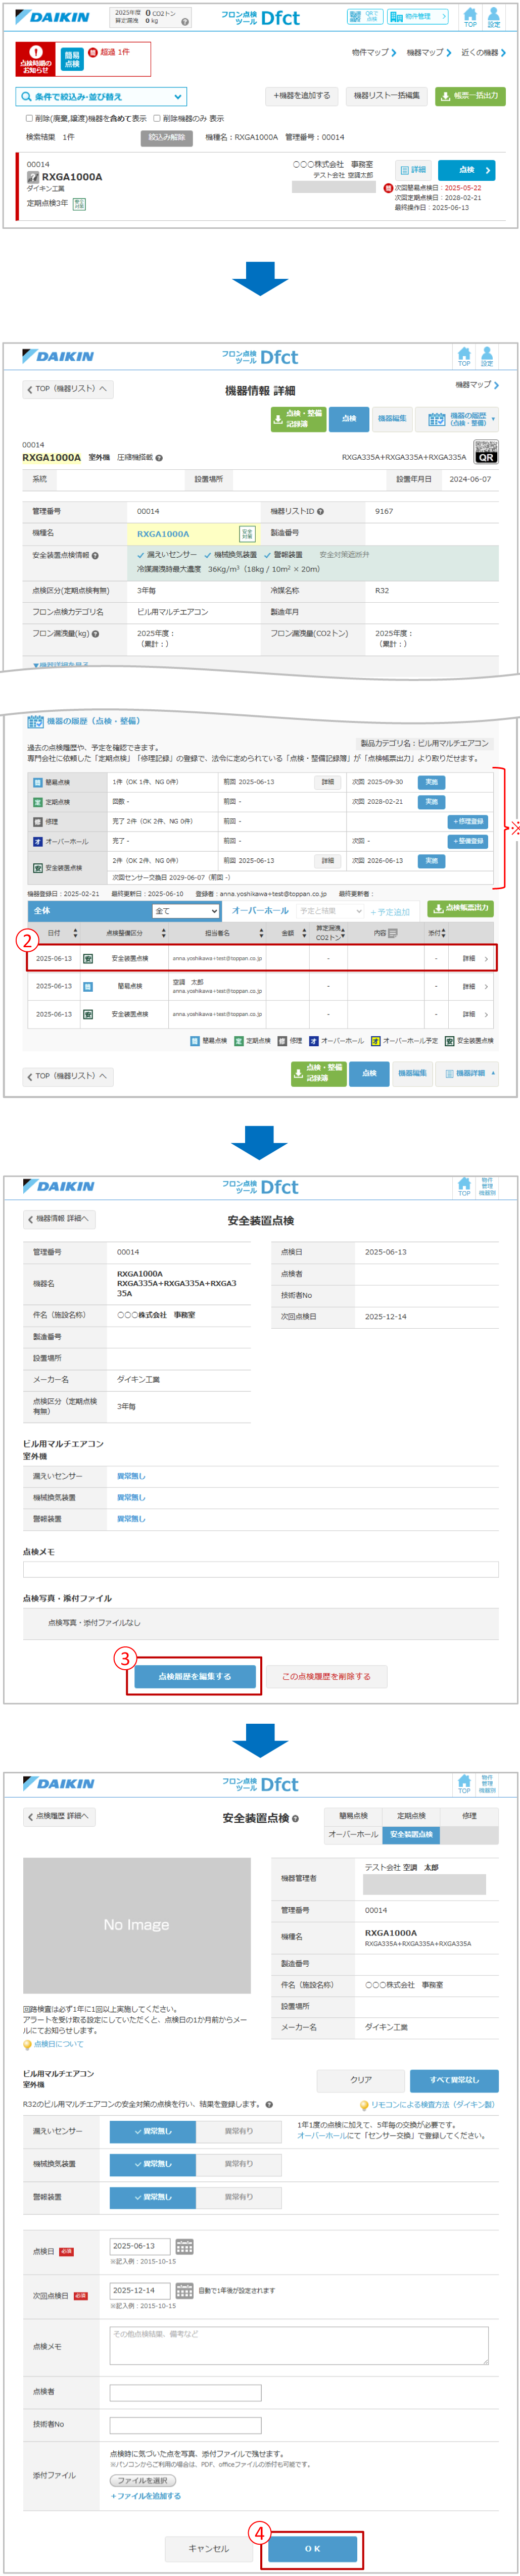Open the 予定と結果 dropdown
Image resolution: width=520 pixels, height=2576 pixels.
(331, 911)
